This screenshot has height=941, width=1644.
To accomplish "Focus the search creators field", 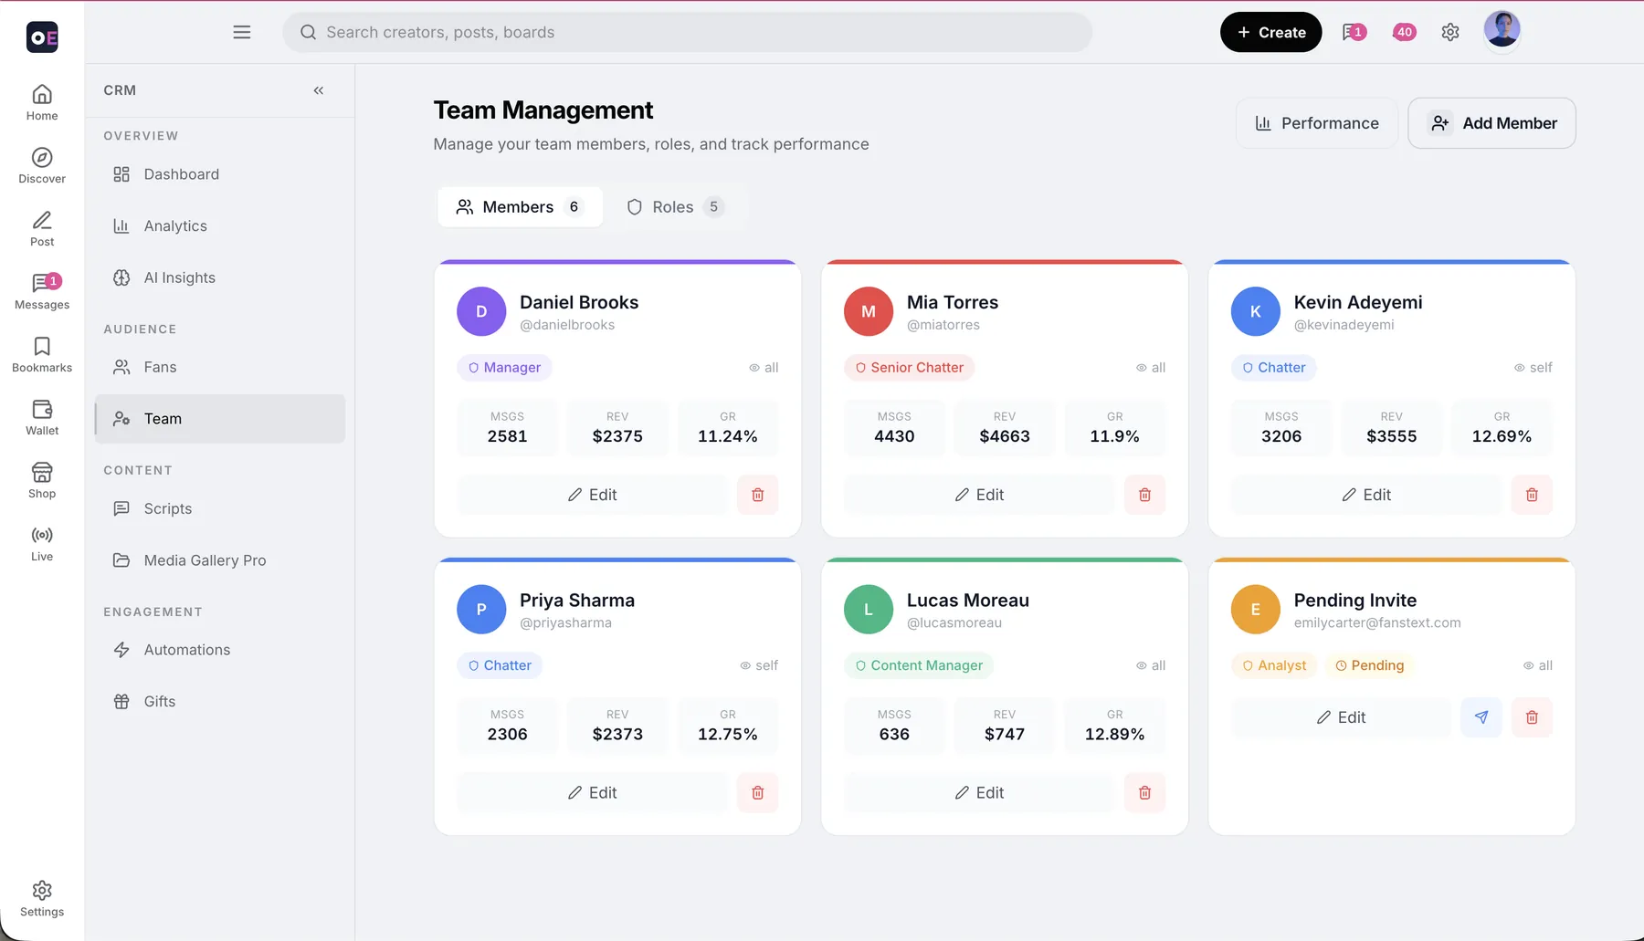I will tap(687, 32).
